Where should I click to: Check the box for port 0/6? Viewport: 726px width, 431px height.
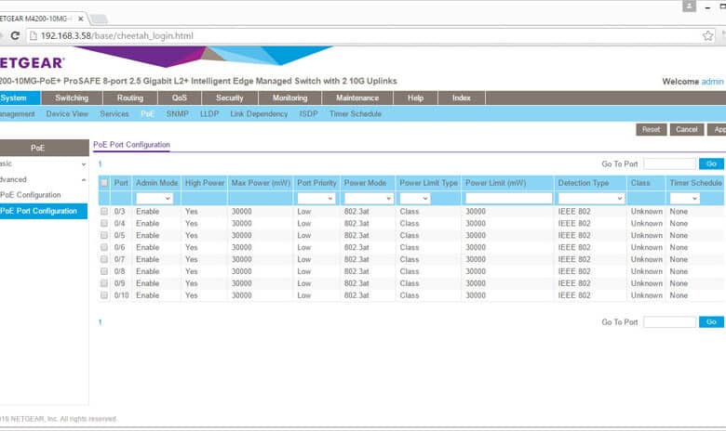[104, 247]
